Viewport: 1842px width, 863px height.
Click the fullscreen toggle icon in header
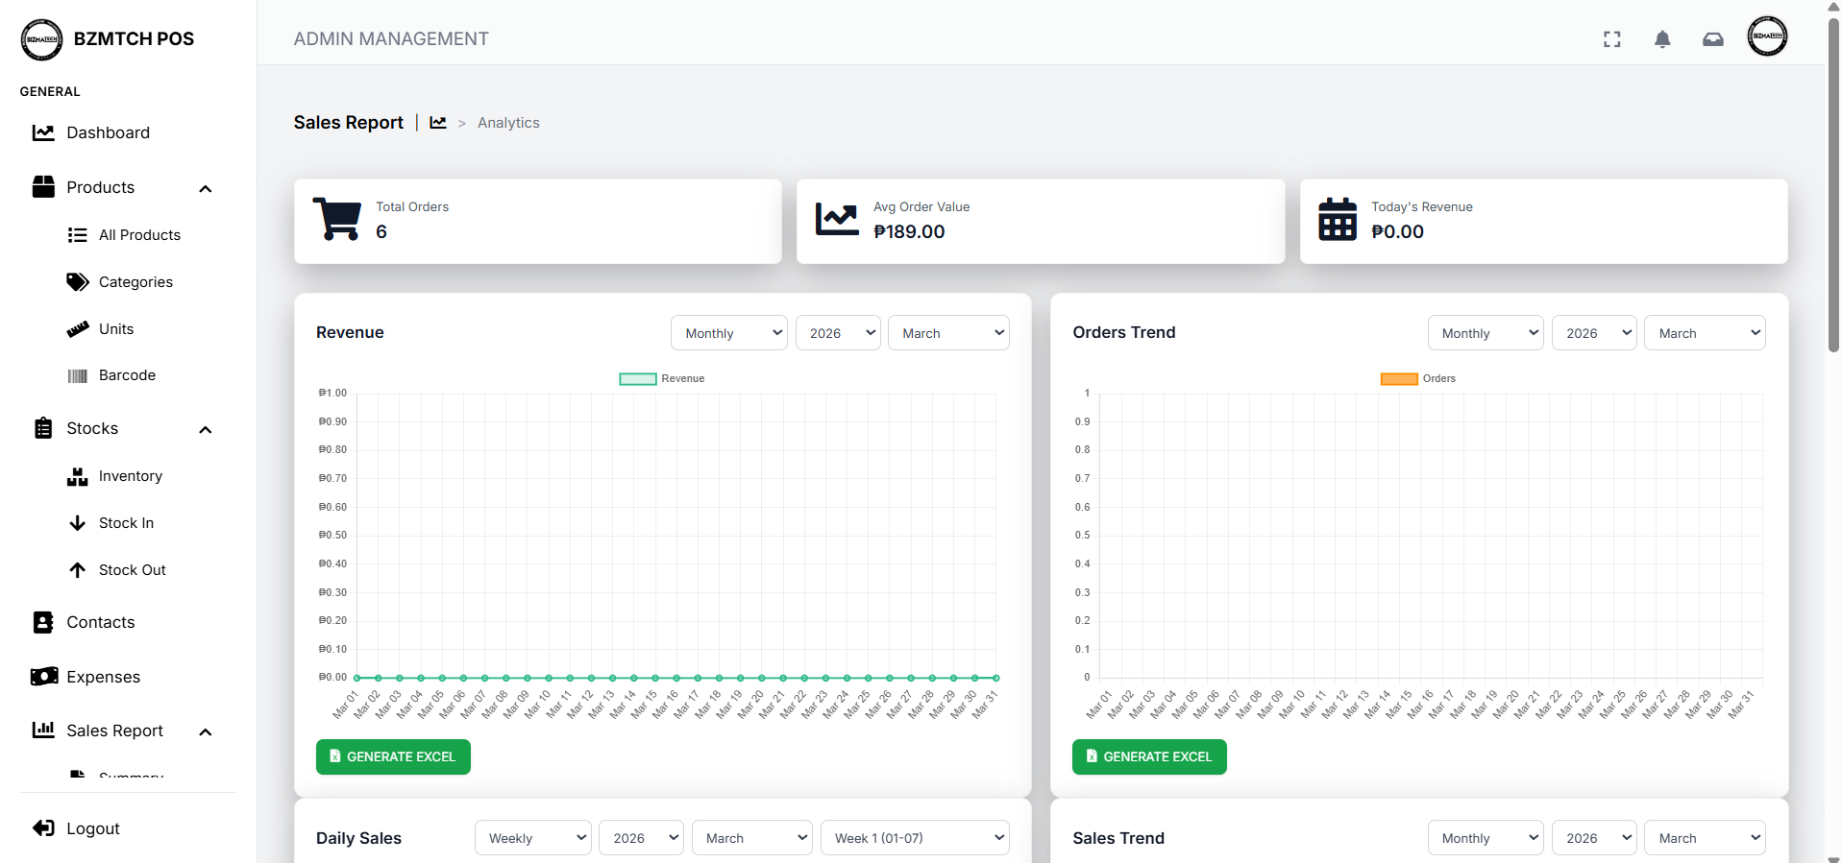click(x=1611, y=39)
